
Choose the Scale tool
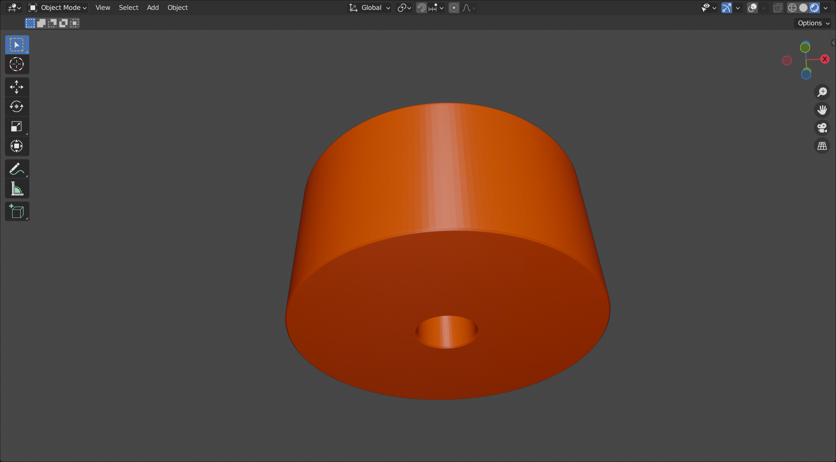tap(17, 127)
